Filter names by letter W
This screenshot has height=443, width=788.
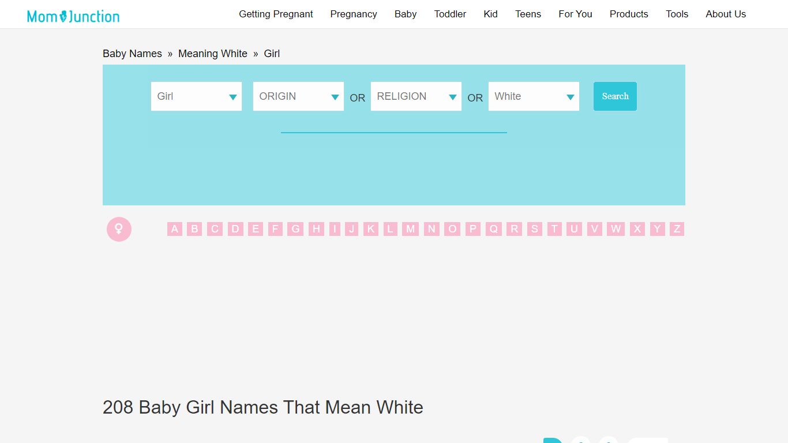click(x=616, y=229)
